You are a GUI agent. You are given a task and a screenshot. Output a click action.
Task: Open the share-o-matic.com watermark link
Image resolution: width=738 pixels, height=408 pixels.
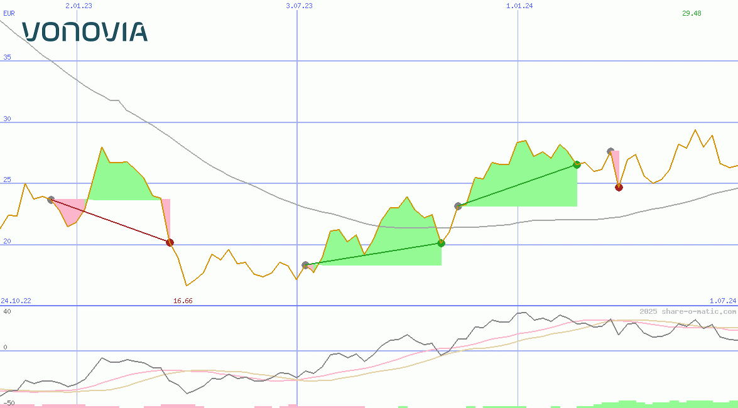[x=688, y=311]
